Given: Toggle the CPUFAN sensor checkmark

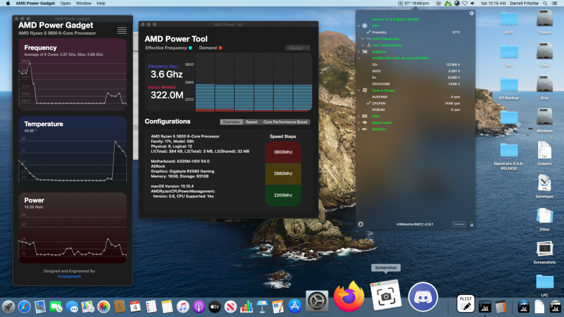Looking at the screenshot, I should pyautogui.click(x=368, y=103).
